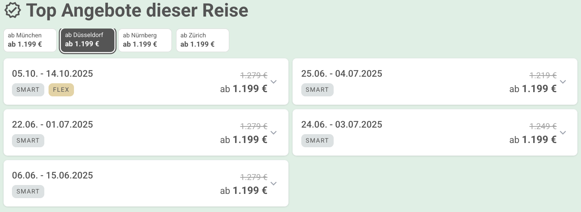Expand the 24.06. - 03.07.2025 offer chevron
Screen dimensions: 581x212
pos(563,133)
